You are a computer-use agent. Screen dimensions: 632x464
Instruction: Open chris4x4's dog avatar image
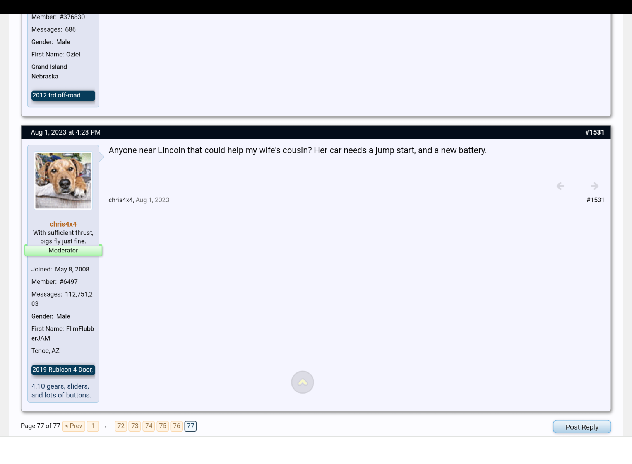click(63, 181)
